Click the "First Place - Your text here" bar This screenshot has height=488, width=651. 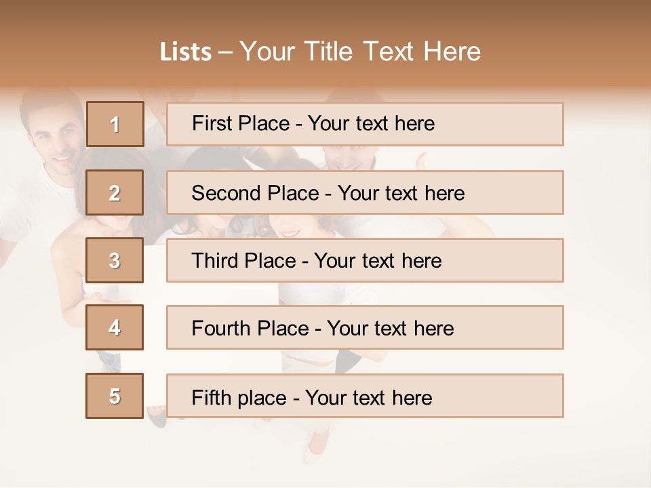pyautogui.click(x=365, y=124)
